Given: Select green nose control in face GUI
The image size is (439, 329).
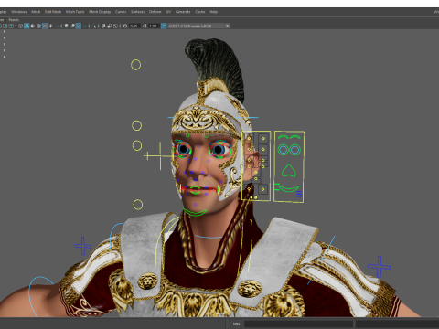Looking at the screenshot, I should [x=289, y=171].
